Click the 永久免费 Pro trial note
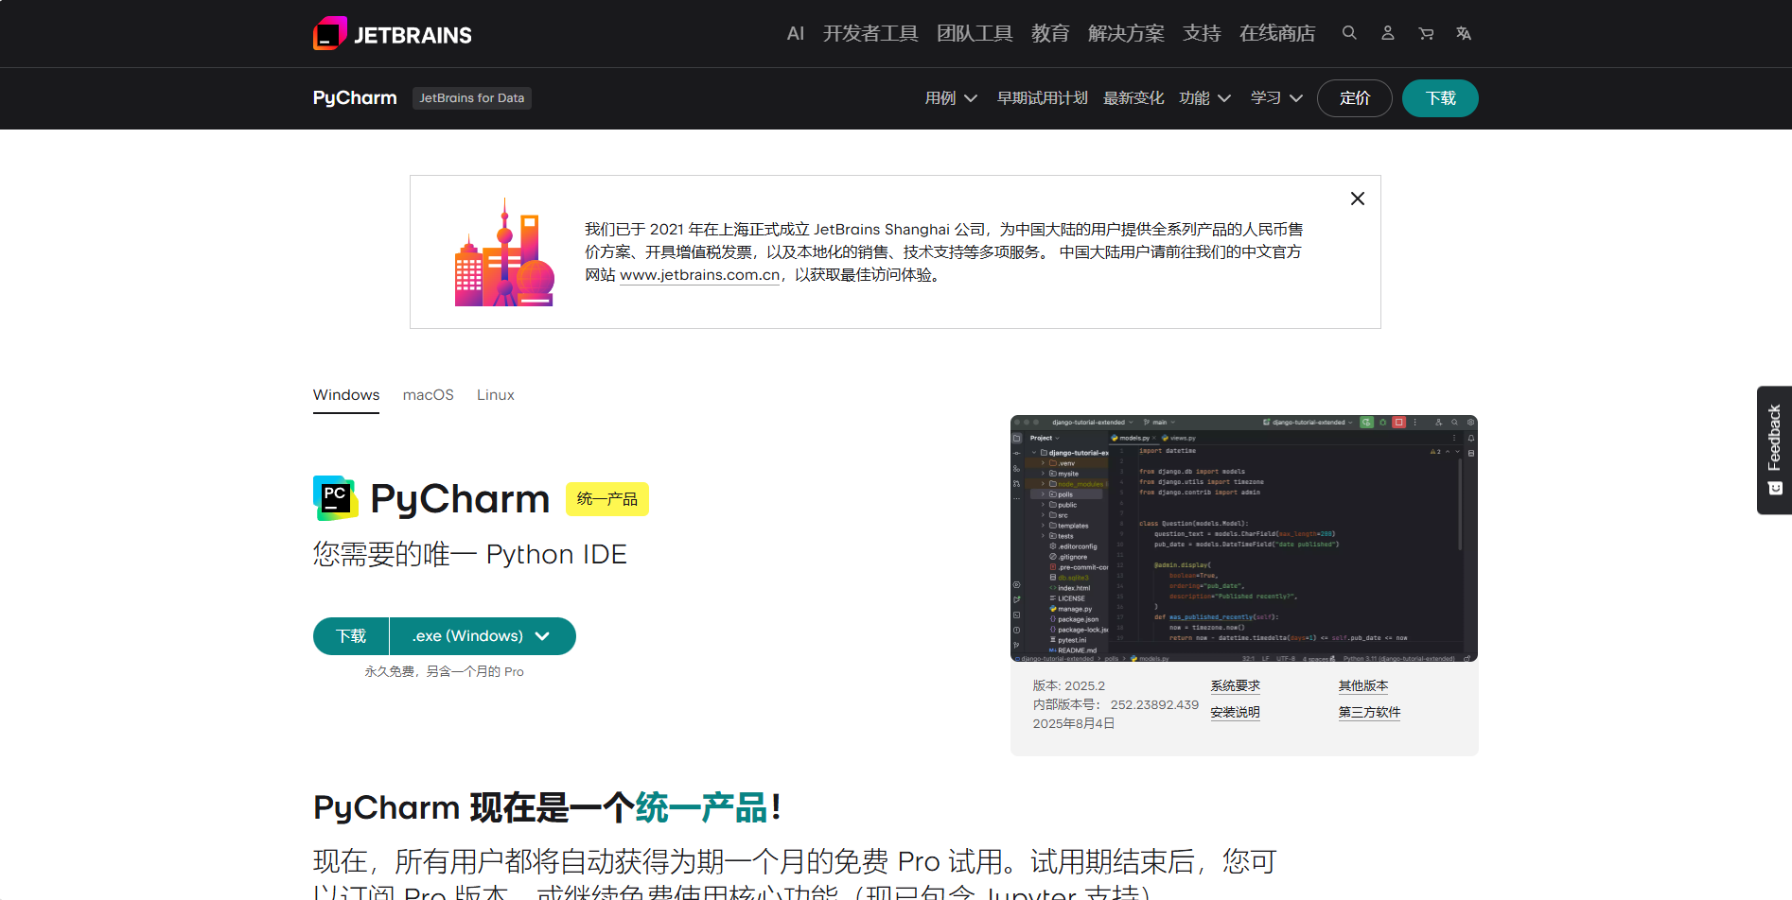The image size is (1792, 900). 445,672
